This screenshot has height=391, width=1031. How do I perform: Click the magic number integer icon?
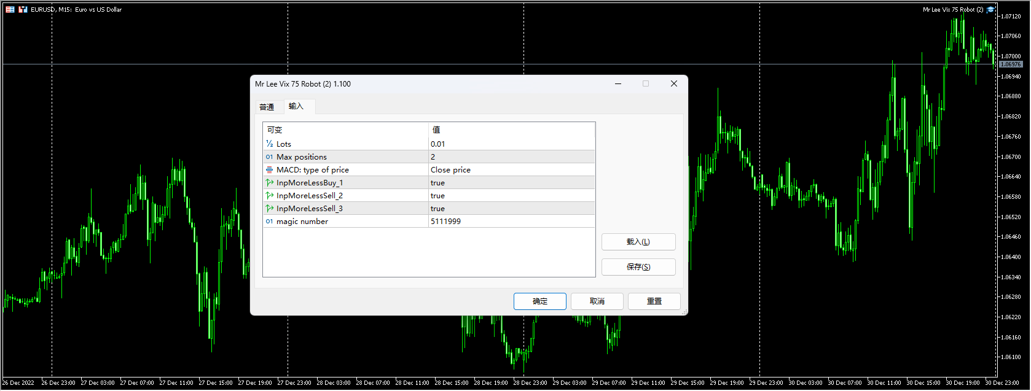(269, 222)
